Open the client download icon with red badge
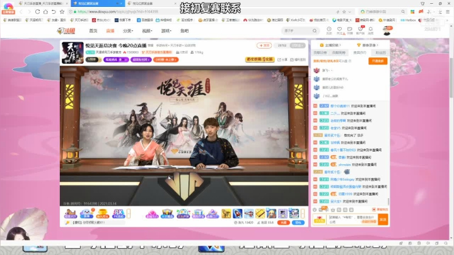454x255 pixels. point(360,30)
